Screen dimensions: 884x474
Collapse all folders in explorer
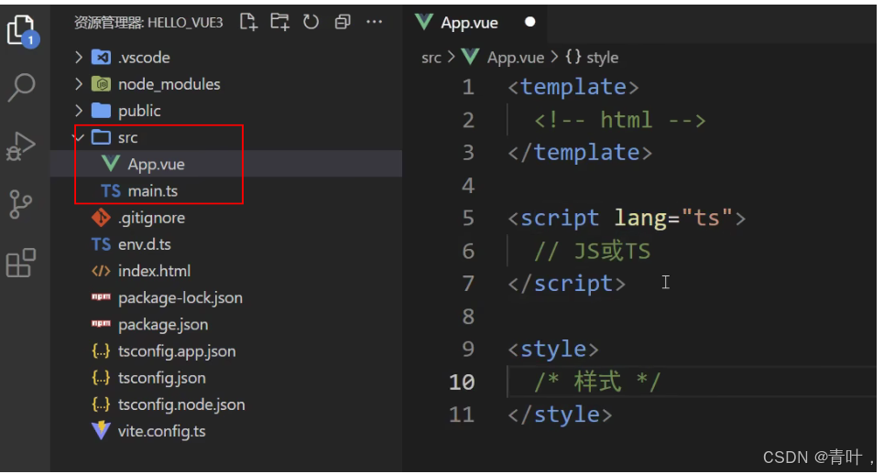pos(343,23)
